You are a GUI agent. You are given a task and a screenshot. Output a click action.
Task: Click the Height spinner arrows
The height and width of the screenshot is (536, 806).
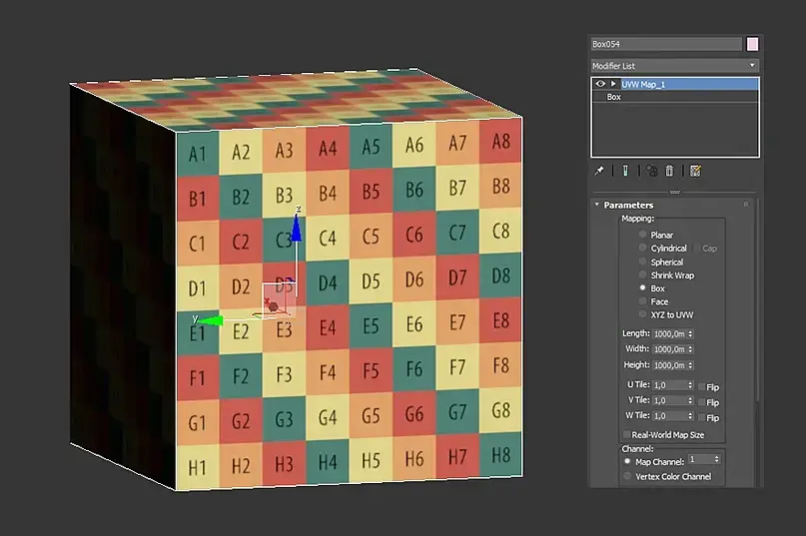690,365
